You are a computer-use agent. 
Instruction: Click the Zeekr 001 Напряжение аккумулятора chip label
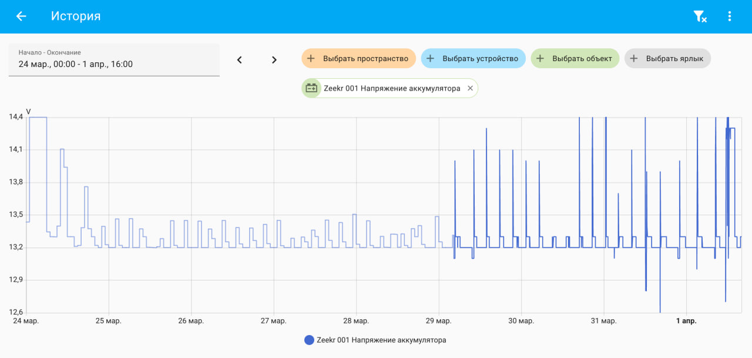tap(392, 88)
